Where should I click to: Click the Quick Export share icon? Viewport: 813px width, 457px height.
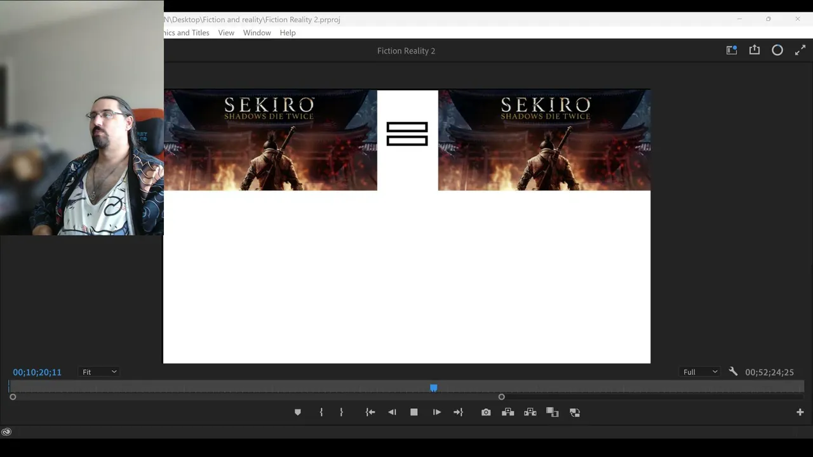[755, 50]
